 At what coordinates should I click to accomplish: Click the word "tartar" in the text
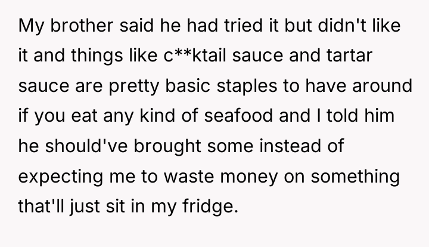349,55
